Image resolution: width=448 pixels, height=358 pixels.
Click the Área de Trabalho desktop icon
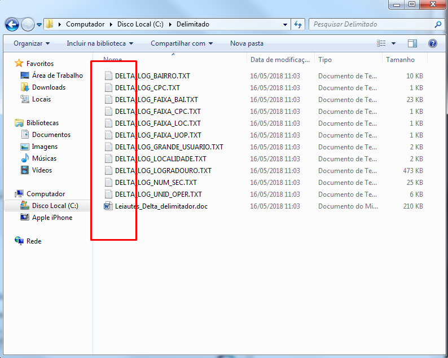pos(25,76)
